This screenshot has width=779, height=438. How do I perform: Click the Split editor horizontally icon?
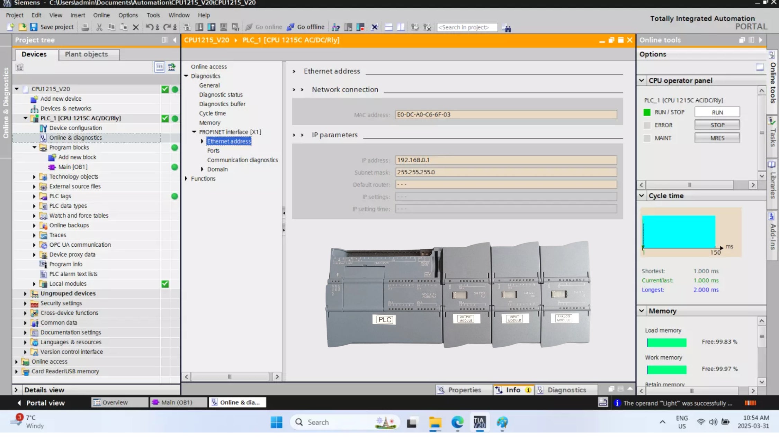point(388,27)
